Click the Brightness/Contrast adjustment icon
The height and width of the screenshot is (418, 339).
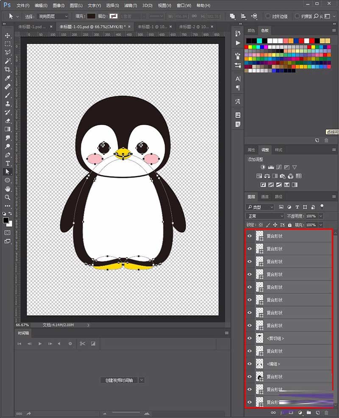[263, 167]
